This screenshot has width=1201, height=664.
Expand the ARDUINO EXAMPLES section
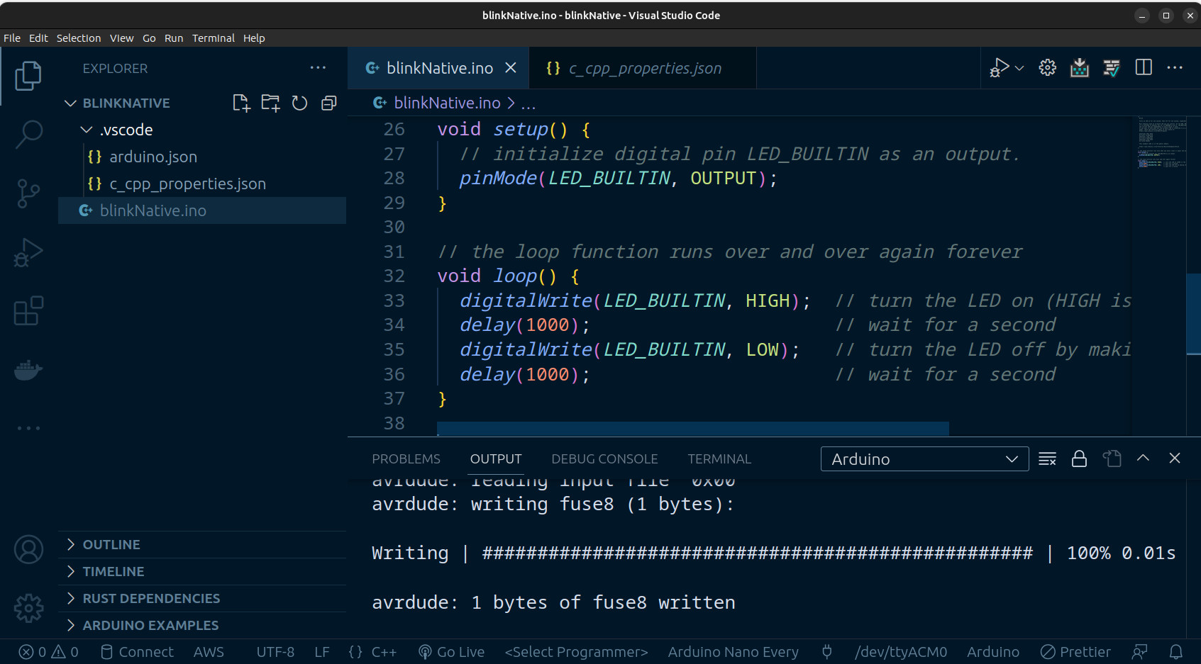(x=201, y=626)
